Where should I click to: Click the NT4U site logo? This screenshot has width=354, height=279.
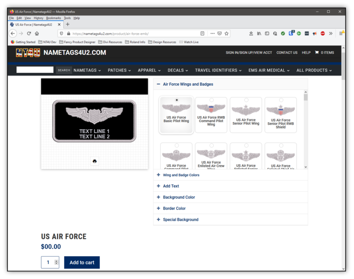click(x=28, y=53)
